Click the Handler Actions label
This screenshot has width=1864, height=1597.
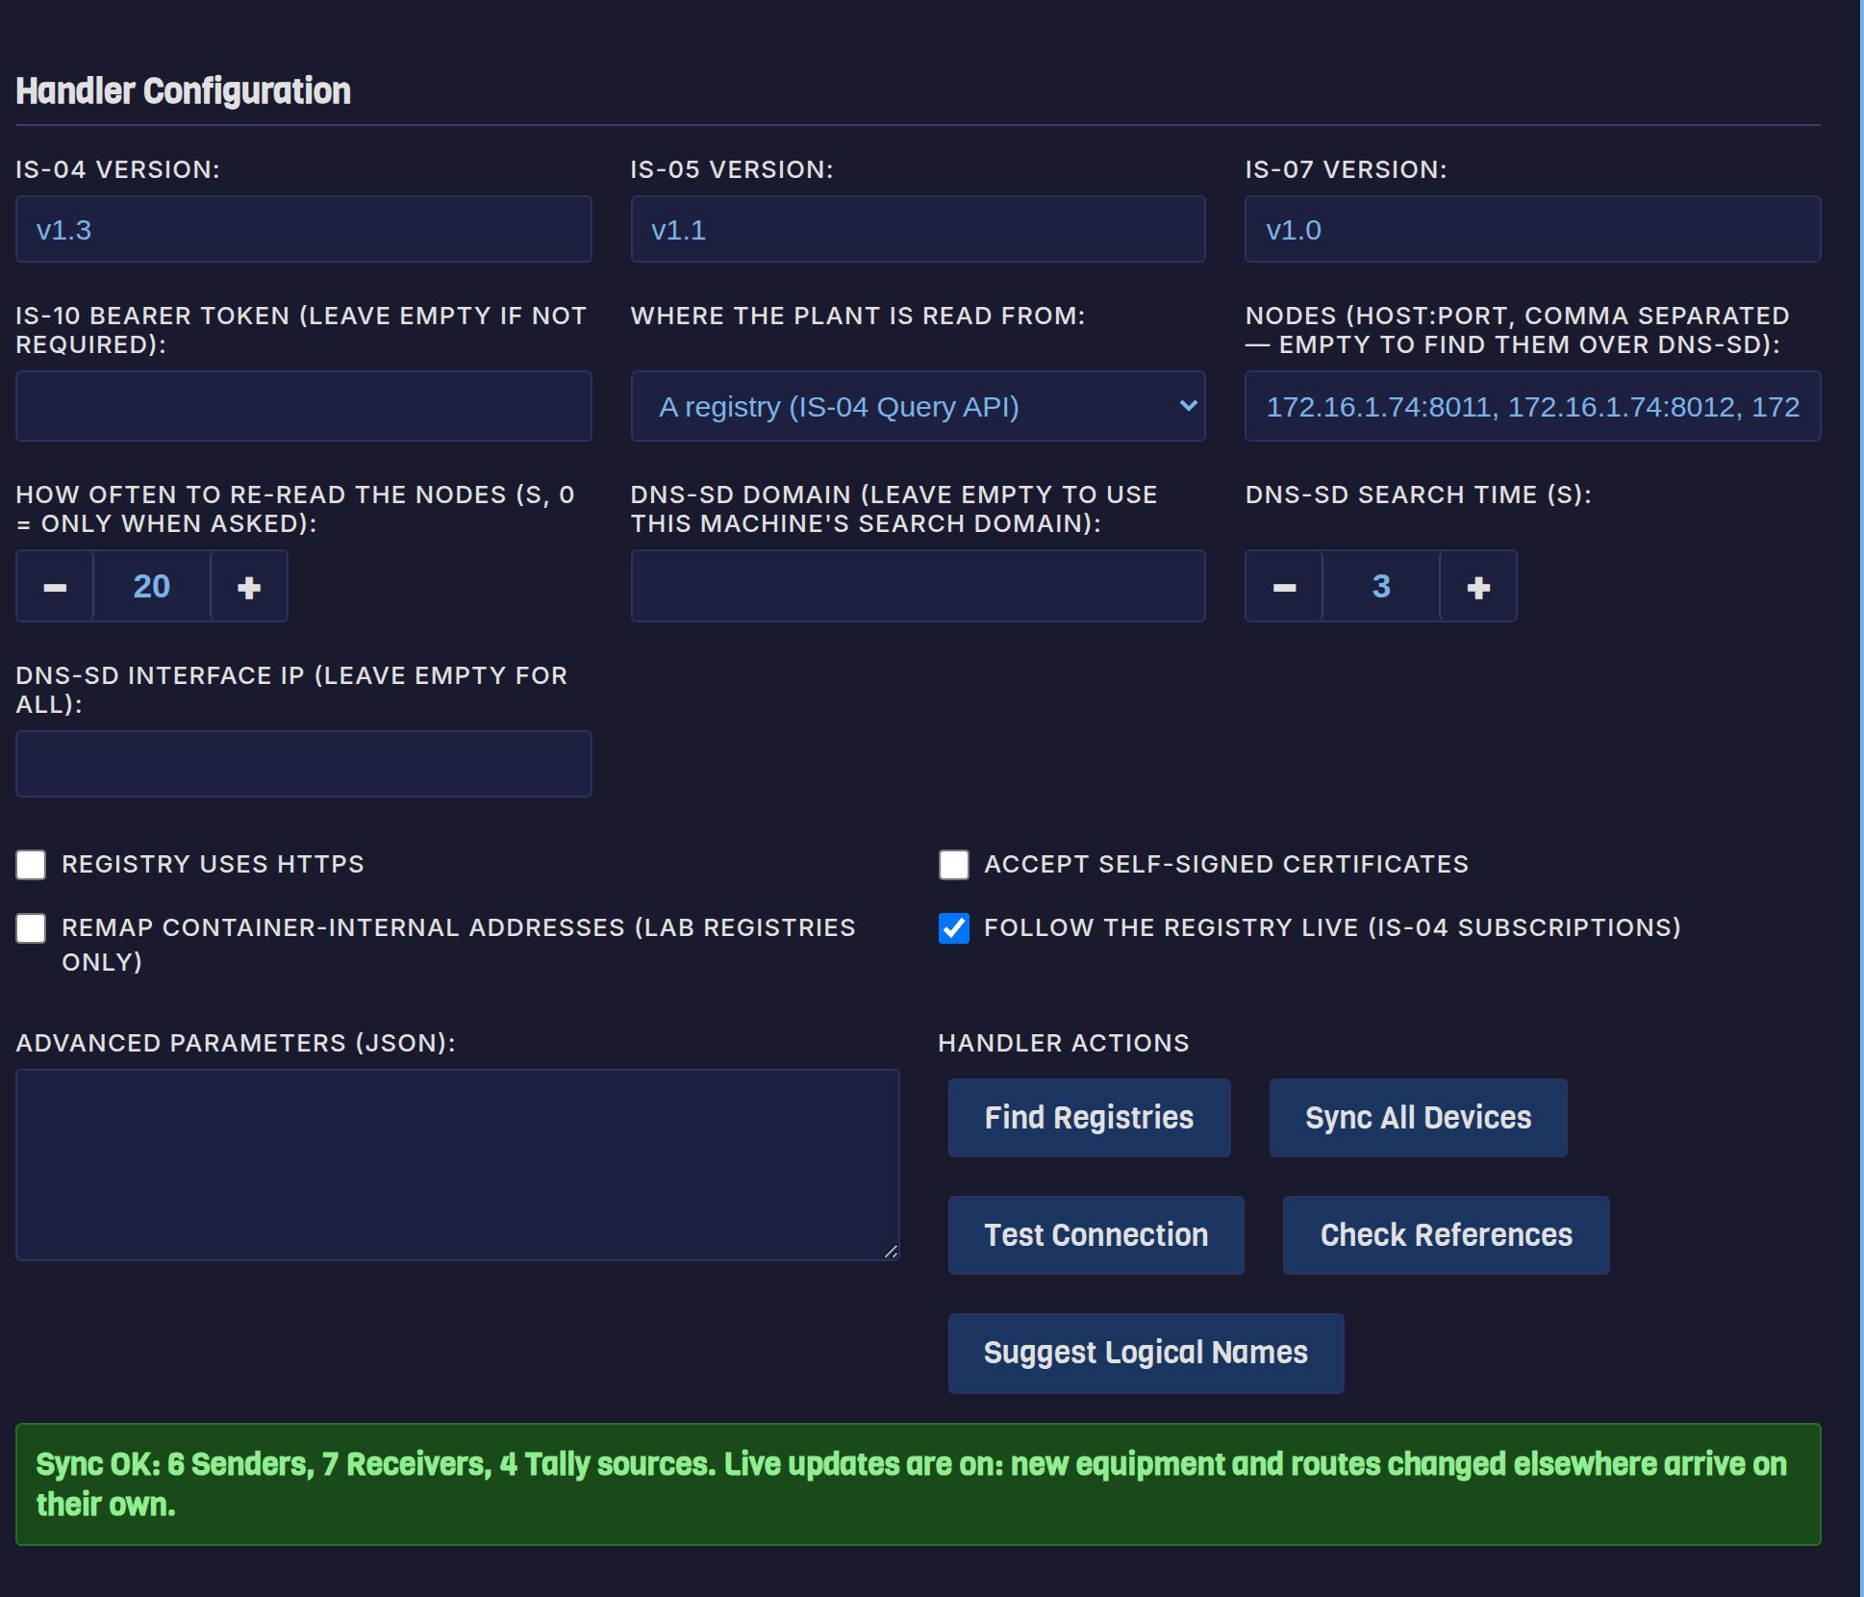coord(1063,1043)
